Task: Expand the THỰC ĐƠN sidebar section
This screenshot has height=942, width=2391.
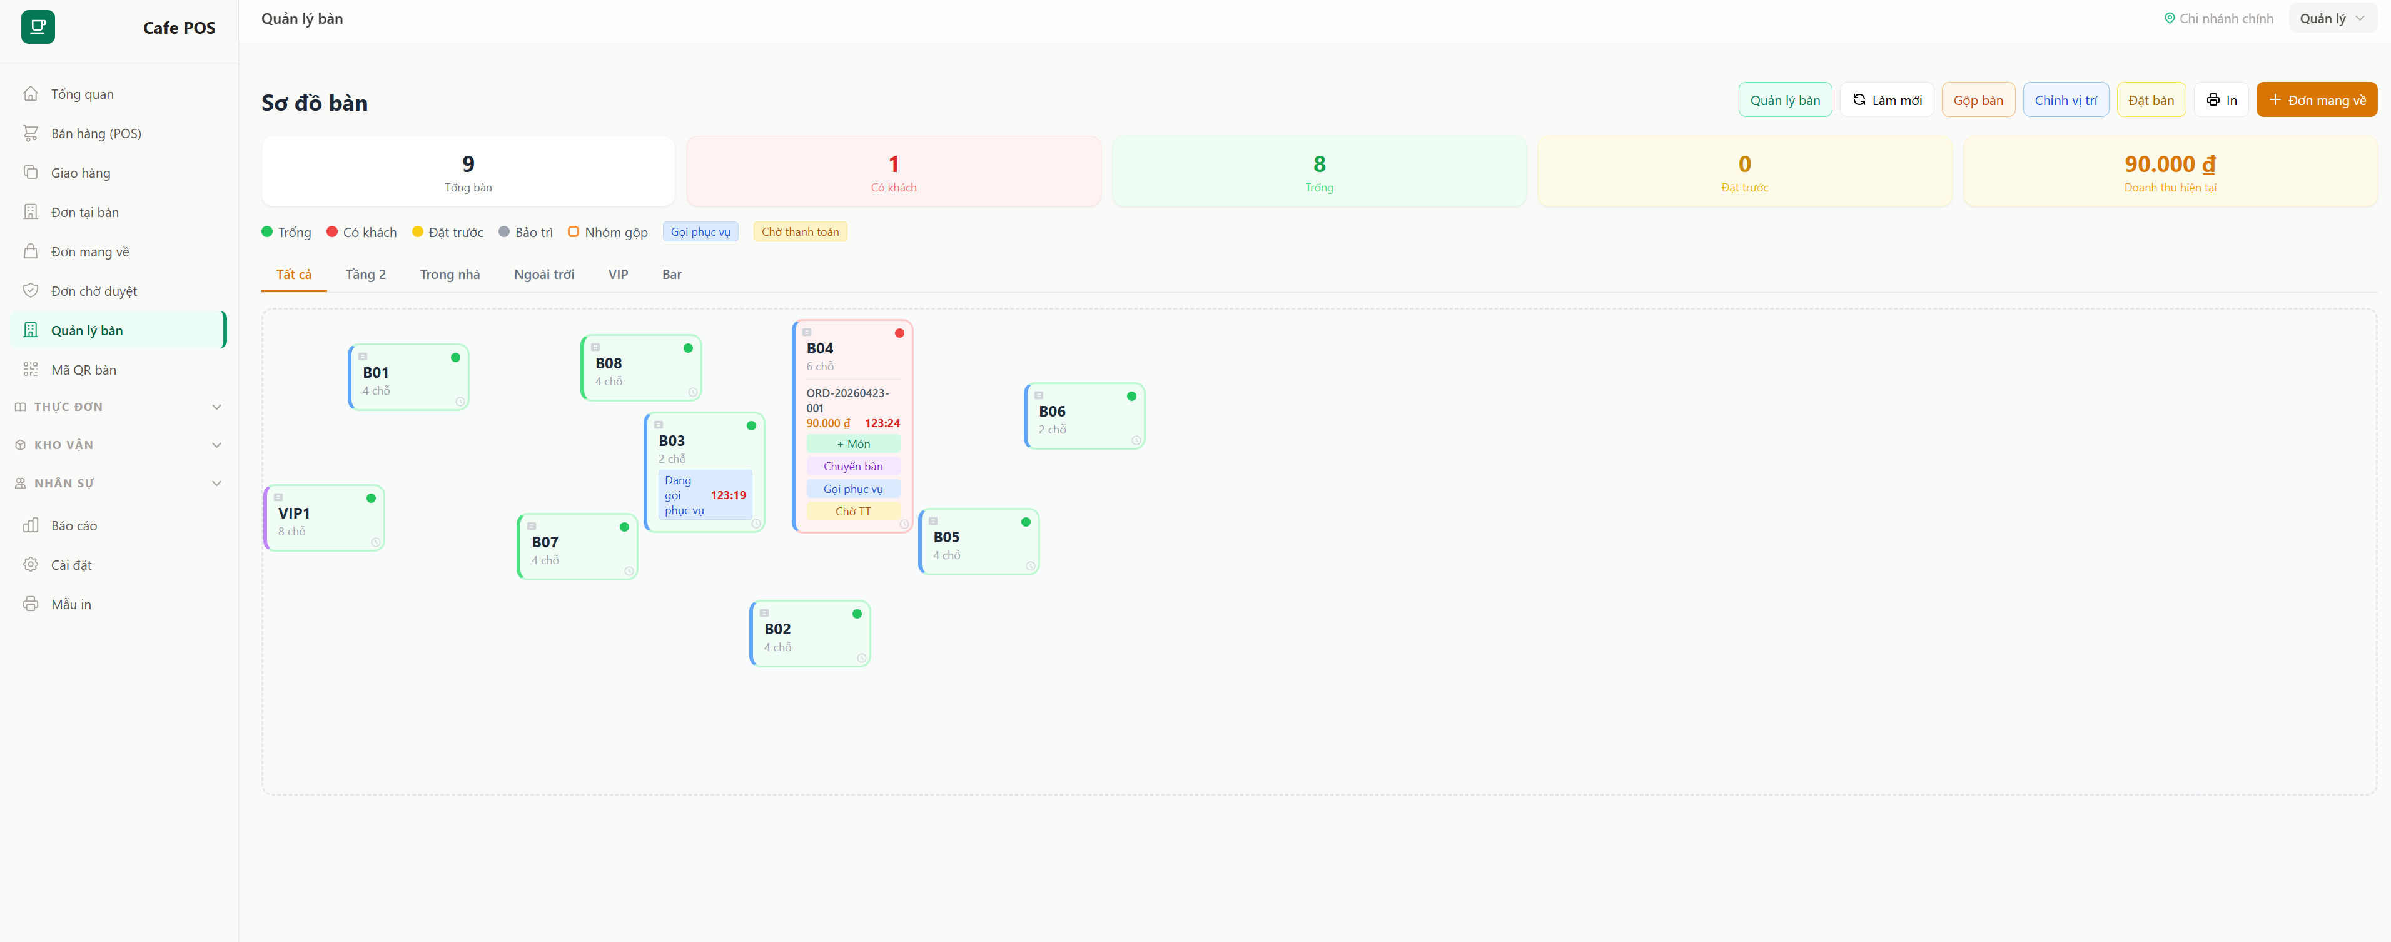Action: click(118, 407)
